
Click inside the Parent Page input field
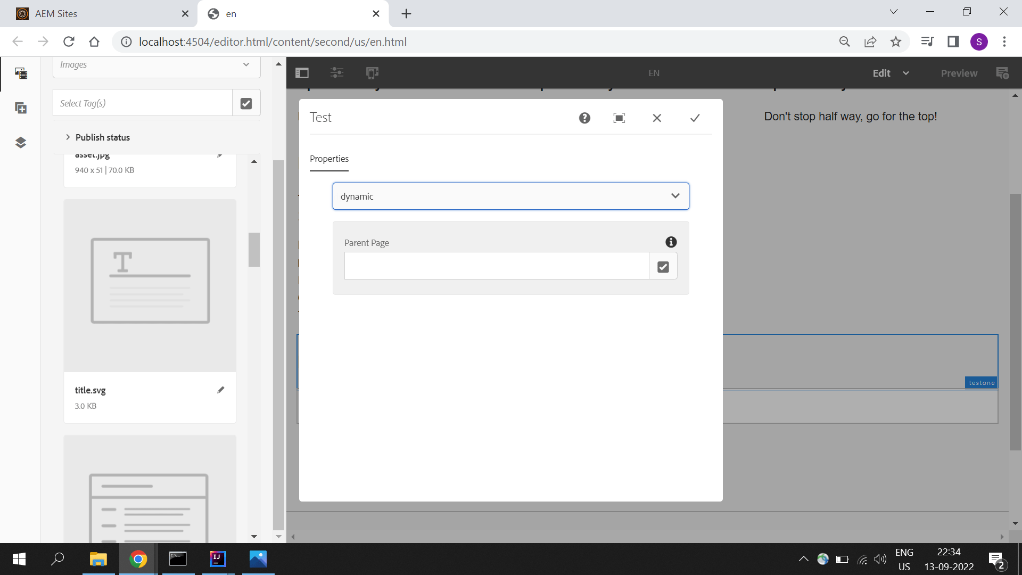click(495, 266)
